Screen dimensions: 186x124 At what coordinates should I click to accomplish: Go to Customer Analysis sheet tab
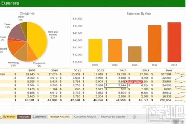(85, 117)
